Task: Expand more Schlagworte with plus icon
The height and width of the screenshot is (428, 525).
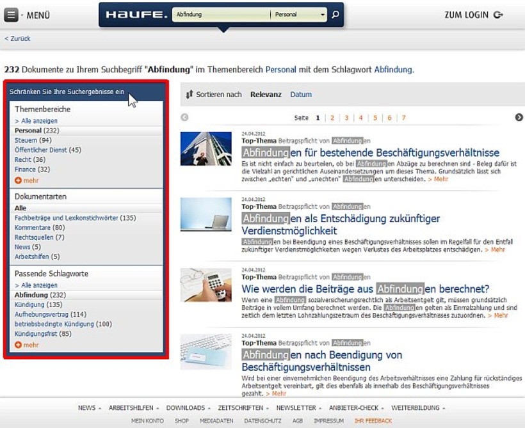Action: 18,345
